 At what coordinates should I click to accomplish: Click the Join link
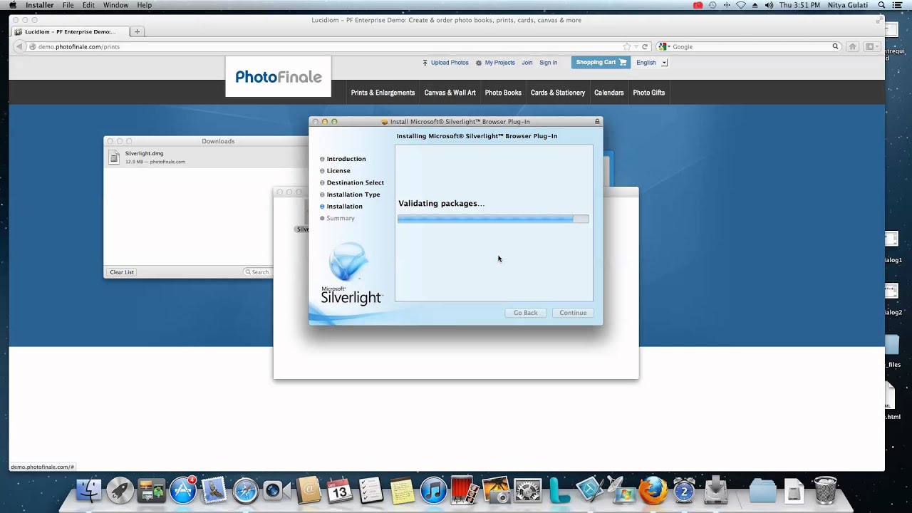click(527, 63)
